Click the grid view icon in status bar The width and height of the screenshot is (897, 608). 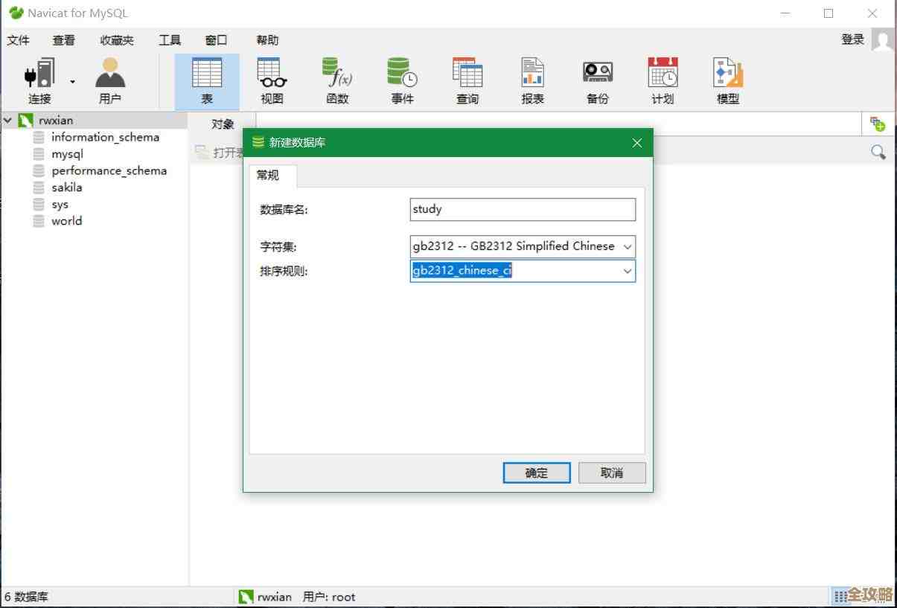[840, 596]
